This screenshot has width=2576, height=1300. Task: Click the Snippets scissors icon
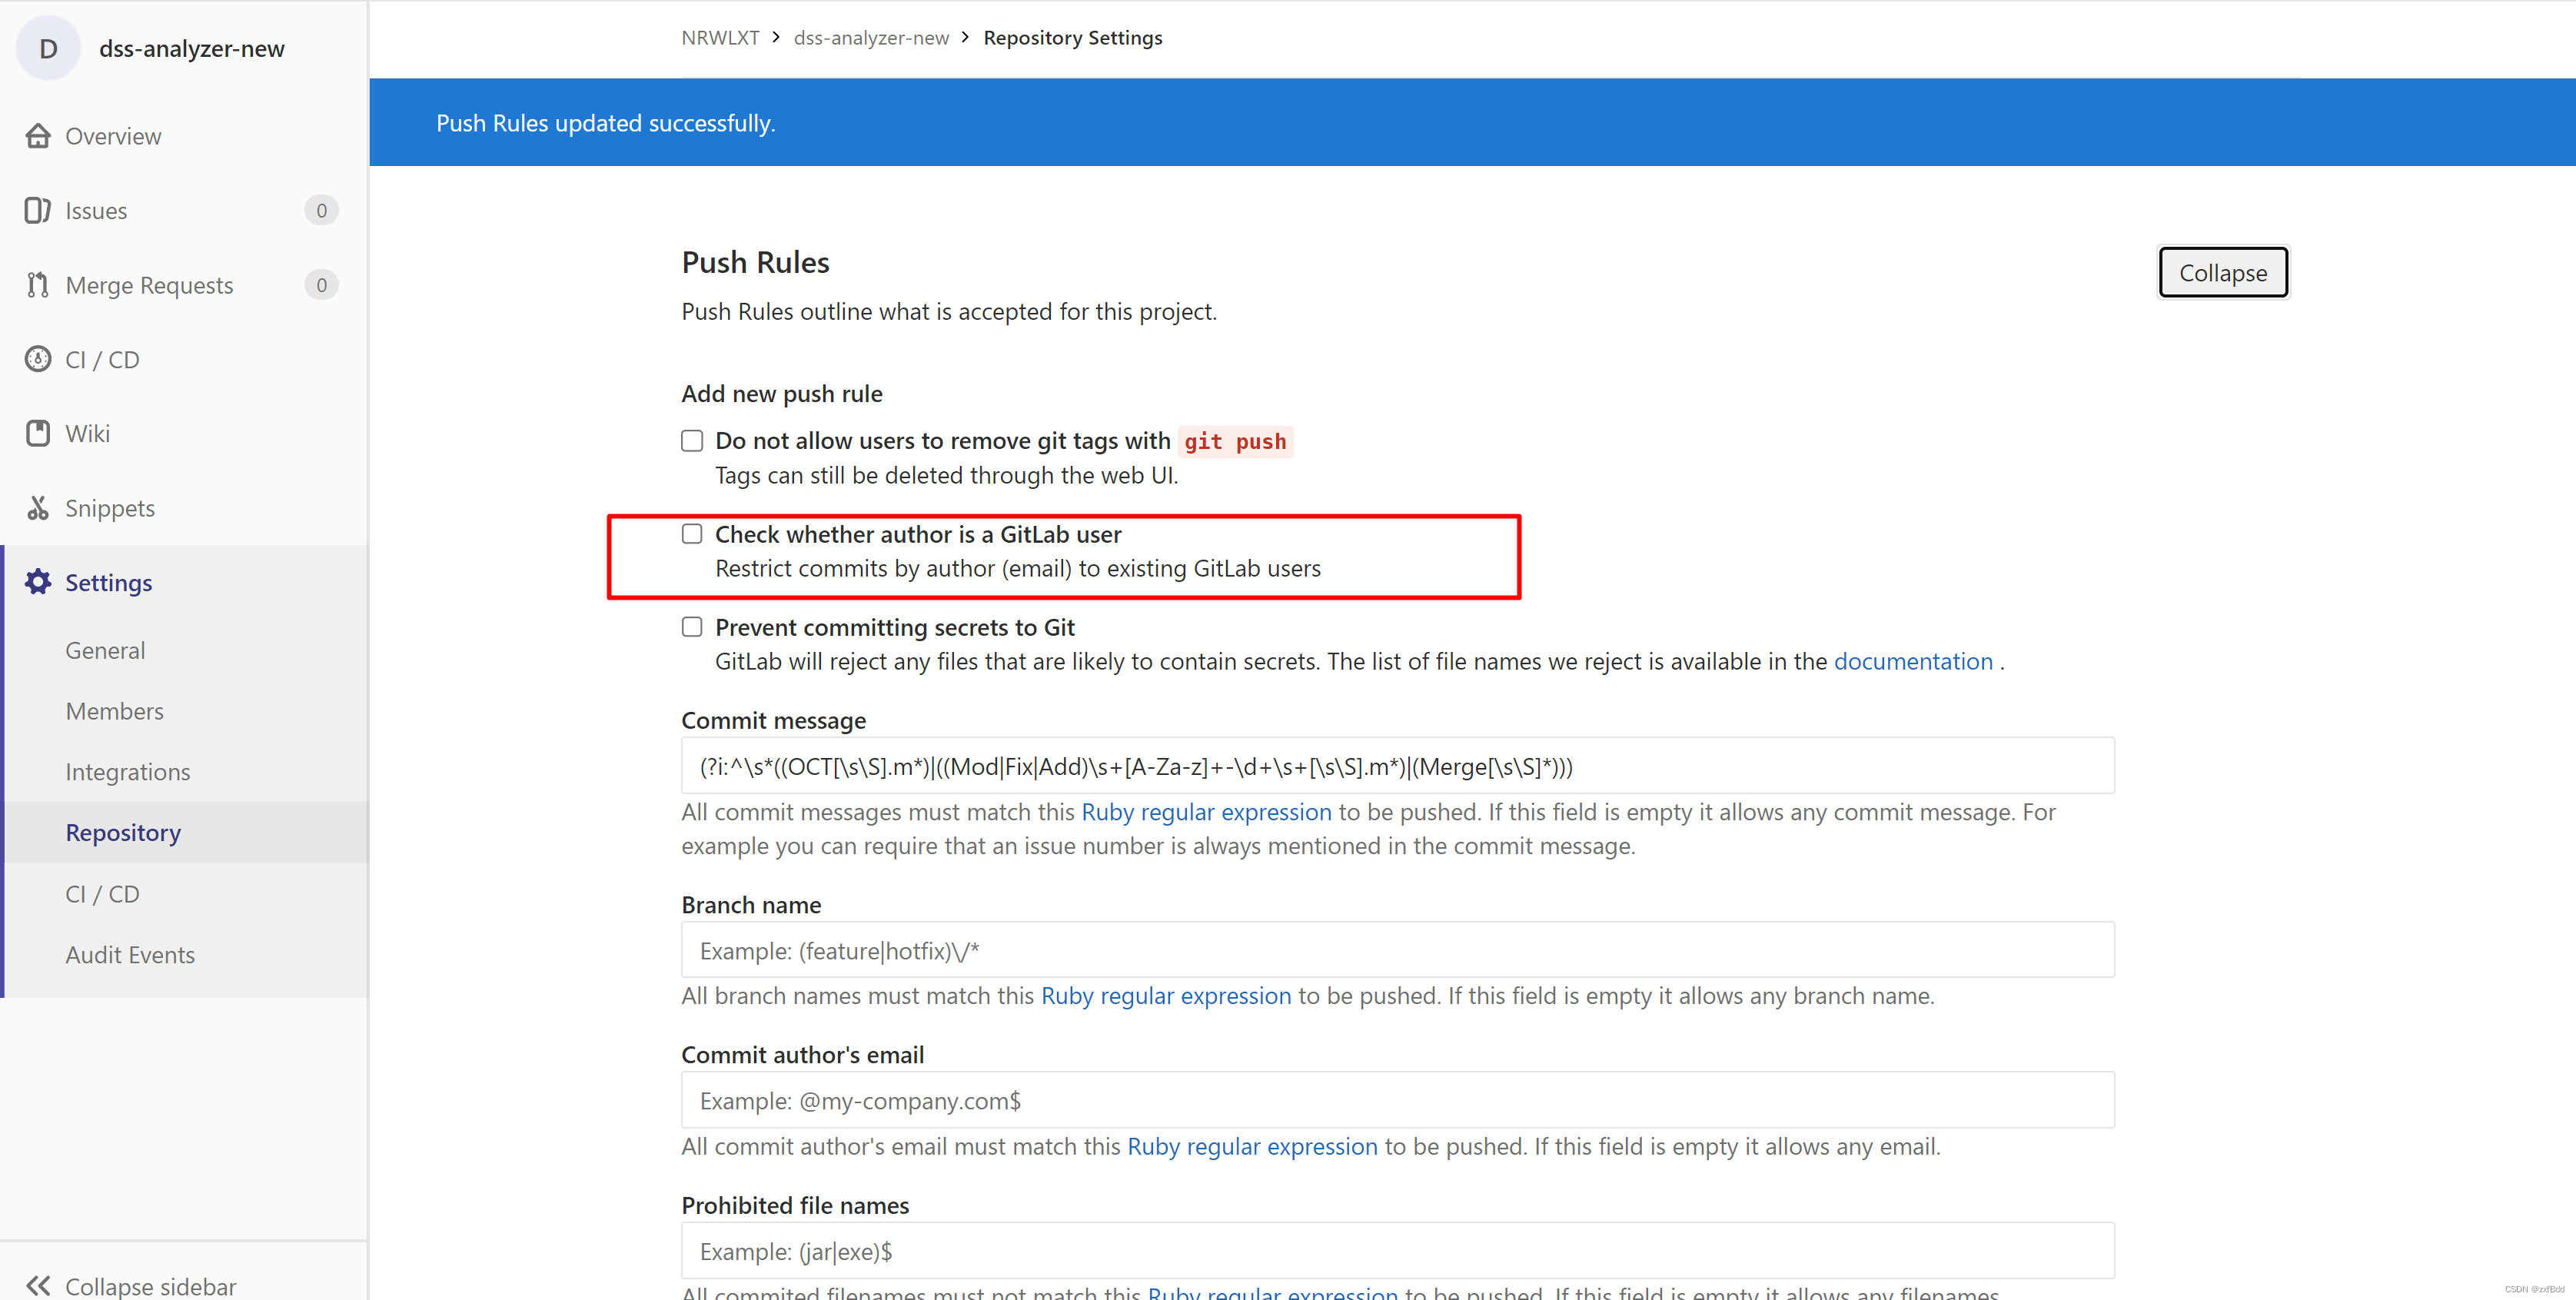(38, 508)
